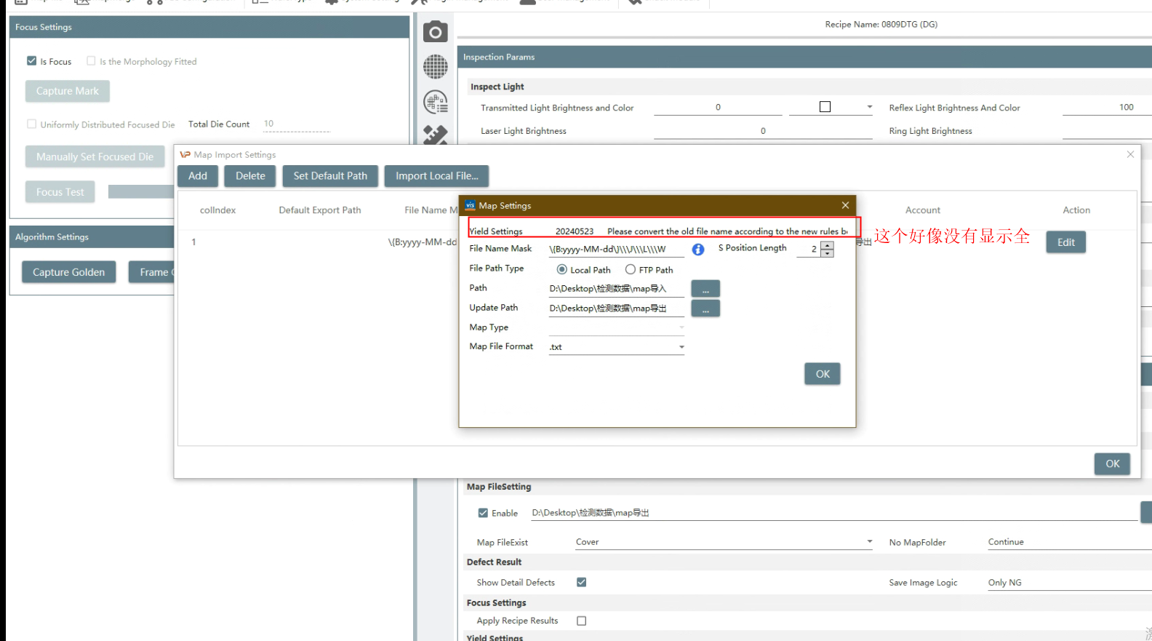The height and width of the screenshot is (641, 1152).
Task: Select the wafer map list icon
Action: (435, 102)
